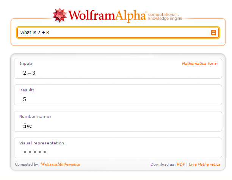Open the Wolfram Mathematica 'Computed by' link
This screenshot has height=180, width=232.
point(61,164)
